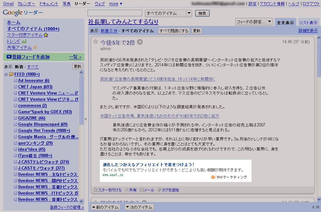The image size is (321, 212).
Task: Open ログアウト link
Action: coord(311,4)
